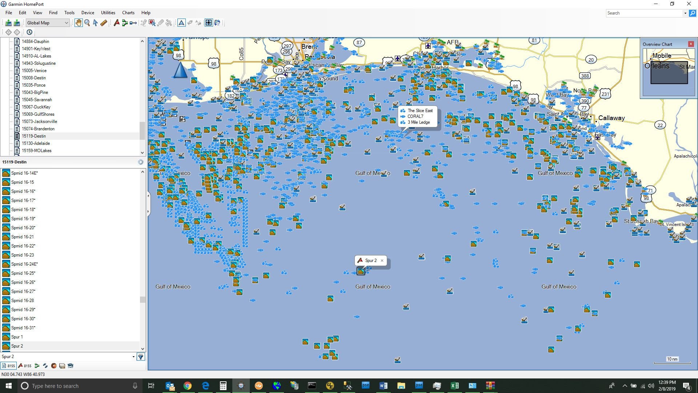This screenshot has width=698, height=393.
Task: Filter list by stacked cards icon
Action: point(62,366)
